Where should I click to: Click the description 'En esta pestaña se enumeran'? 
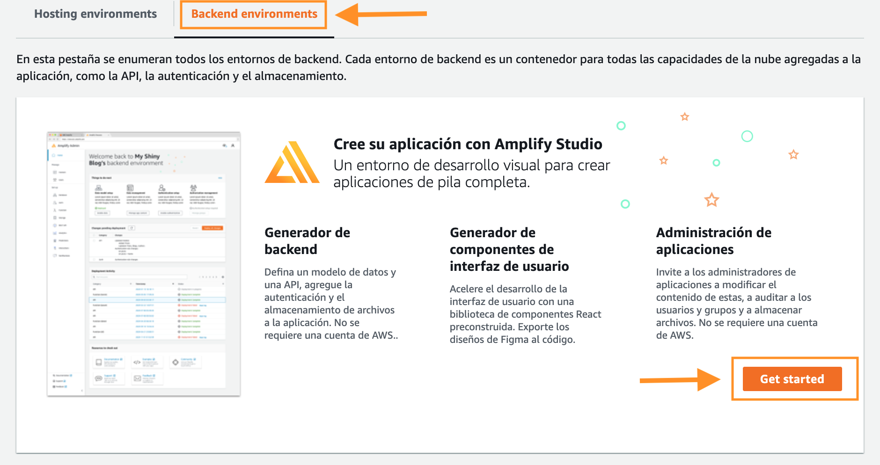pyautogui.click(x=439, y=67)
